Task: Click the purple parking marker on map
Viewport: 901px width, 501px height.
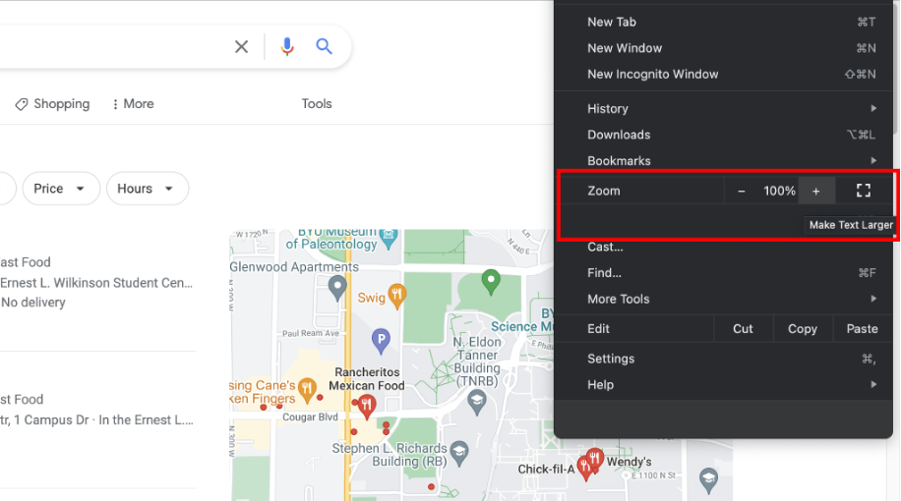Action: 381,341
